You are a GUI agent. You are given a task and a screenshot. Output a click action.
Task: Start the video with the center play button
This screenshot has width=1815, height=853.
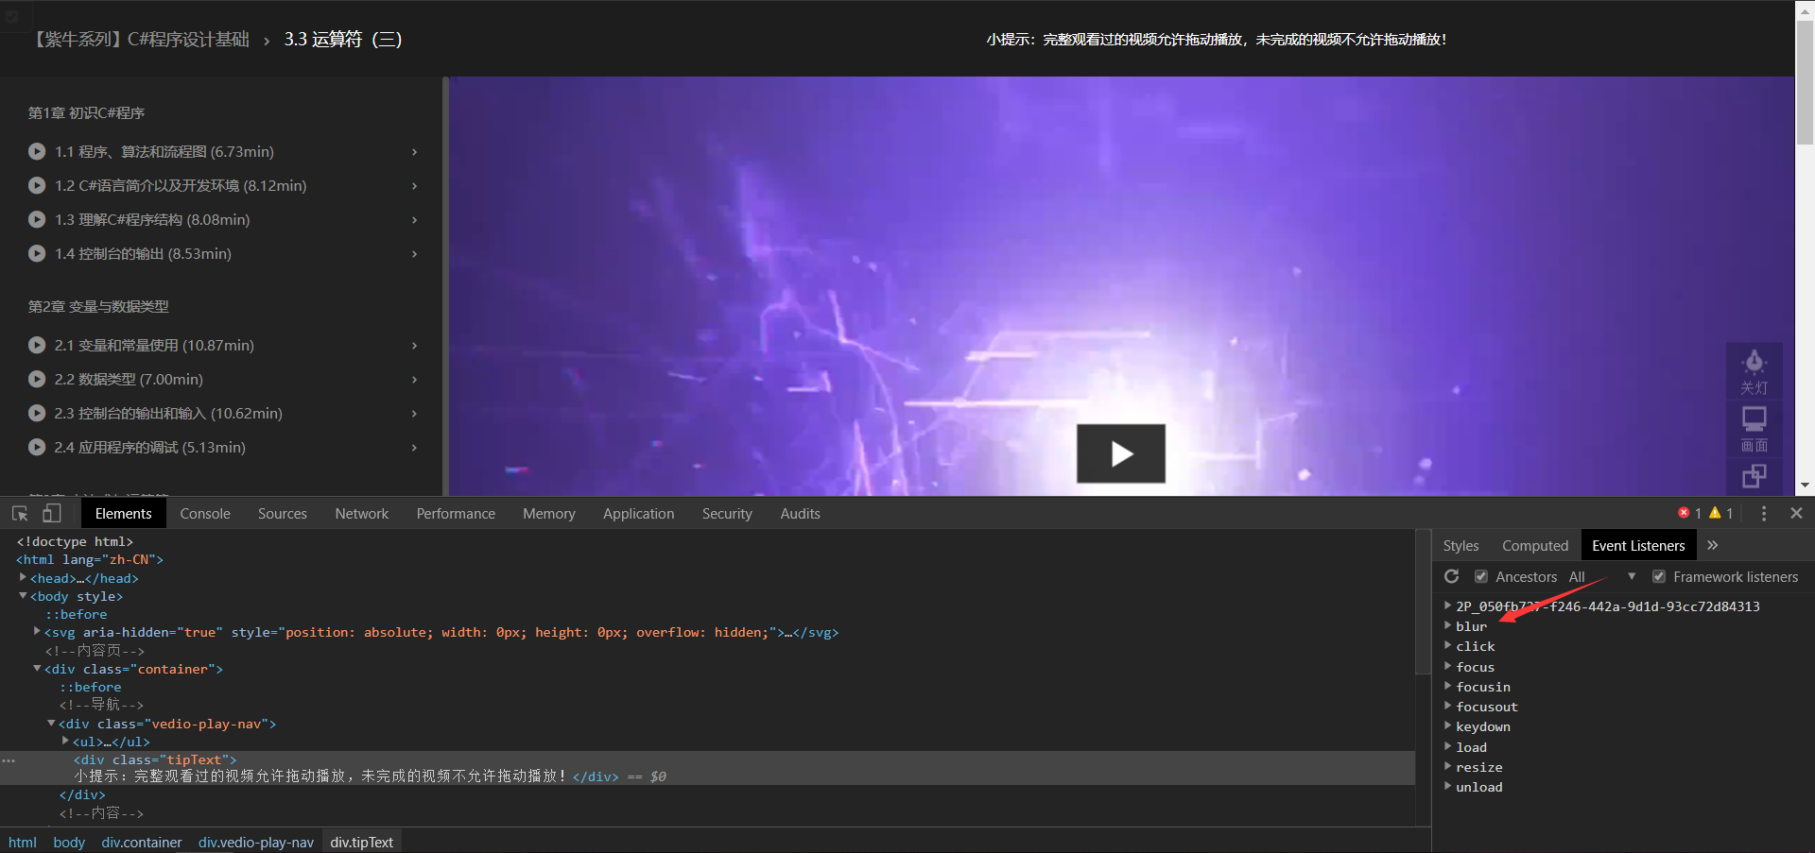[1121, 453]
